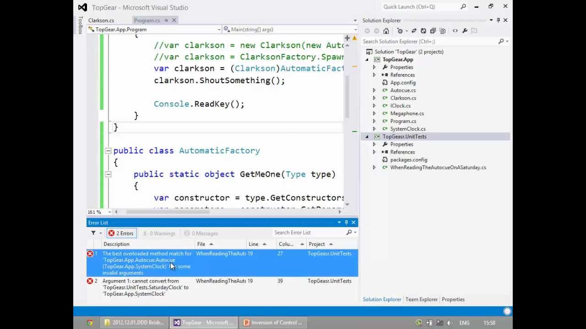
Task: Click the Error List filter funnel icon
Action: click(93, 233)
